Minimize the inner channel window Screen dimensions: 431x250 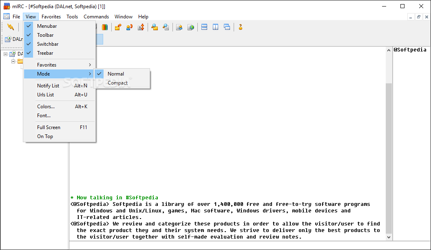click(x=410, y=17)
